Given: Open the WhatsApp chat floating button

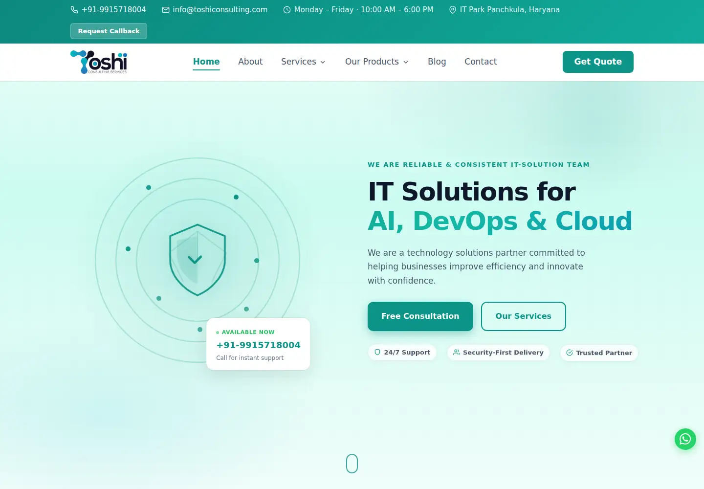Looking at the screenshot, I should [685, 439].
